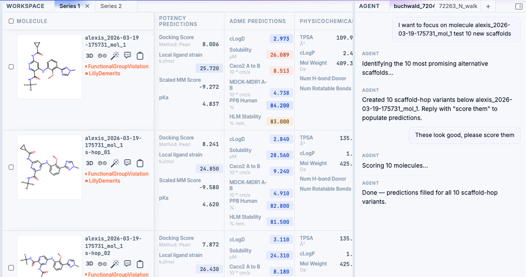Click the cLogD value 2.840
Viewport: 526px width, 277px height.
pos(281,139)
